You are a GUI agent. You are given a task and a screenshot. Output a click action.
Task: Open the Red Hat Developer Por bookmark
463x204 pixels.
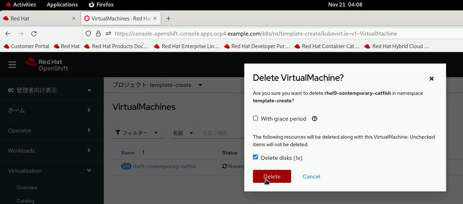coord(257,46)
